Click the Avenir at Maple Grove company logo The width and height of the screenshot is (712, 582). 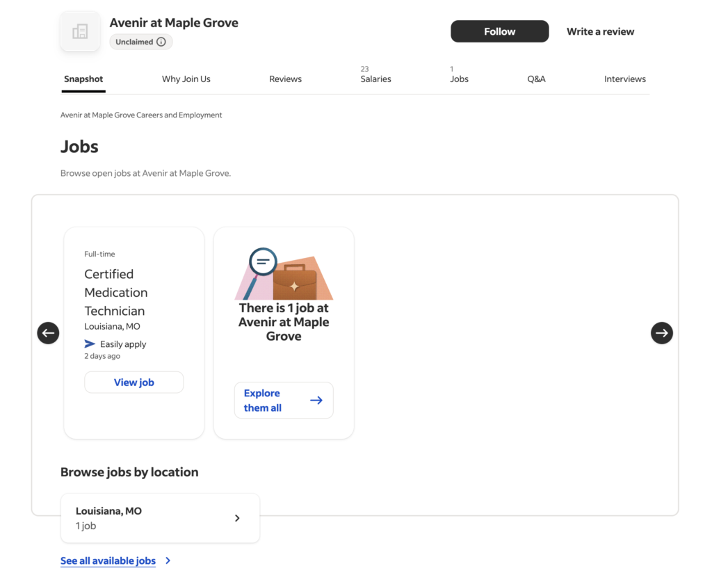point(79,31)
